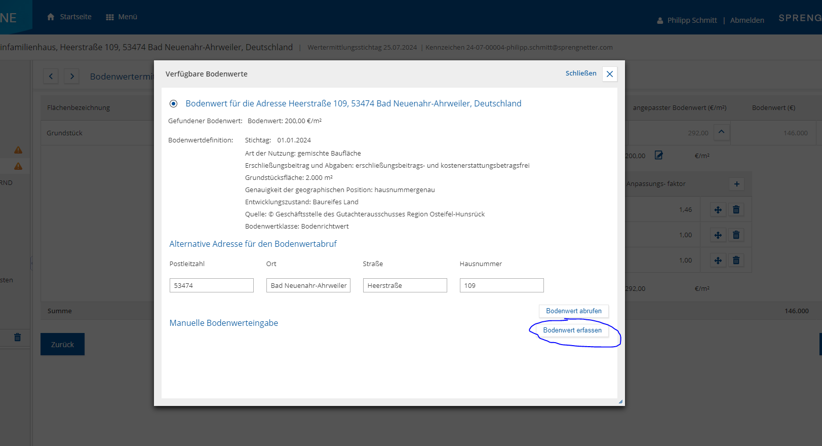Click the Bodenwert abrufen button
The width and height of the screenshot is (822, 446).
tap(573, 311)
